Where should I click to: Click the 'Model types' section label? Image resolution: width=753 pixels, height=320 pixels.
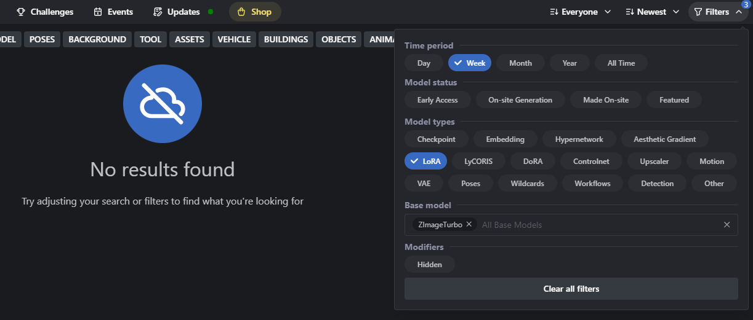pyautogui.click(x=430, y=122)
